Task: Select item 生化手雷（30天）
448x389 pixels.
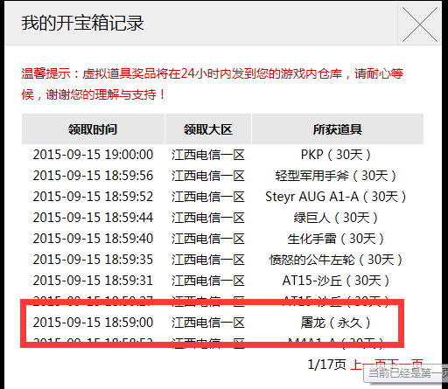Action: (x=336, y=239)
